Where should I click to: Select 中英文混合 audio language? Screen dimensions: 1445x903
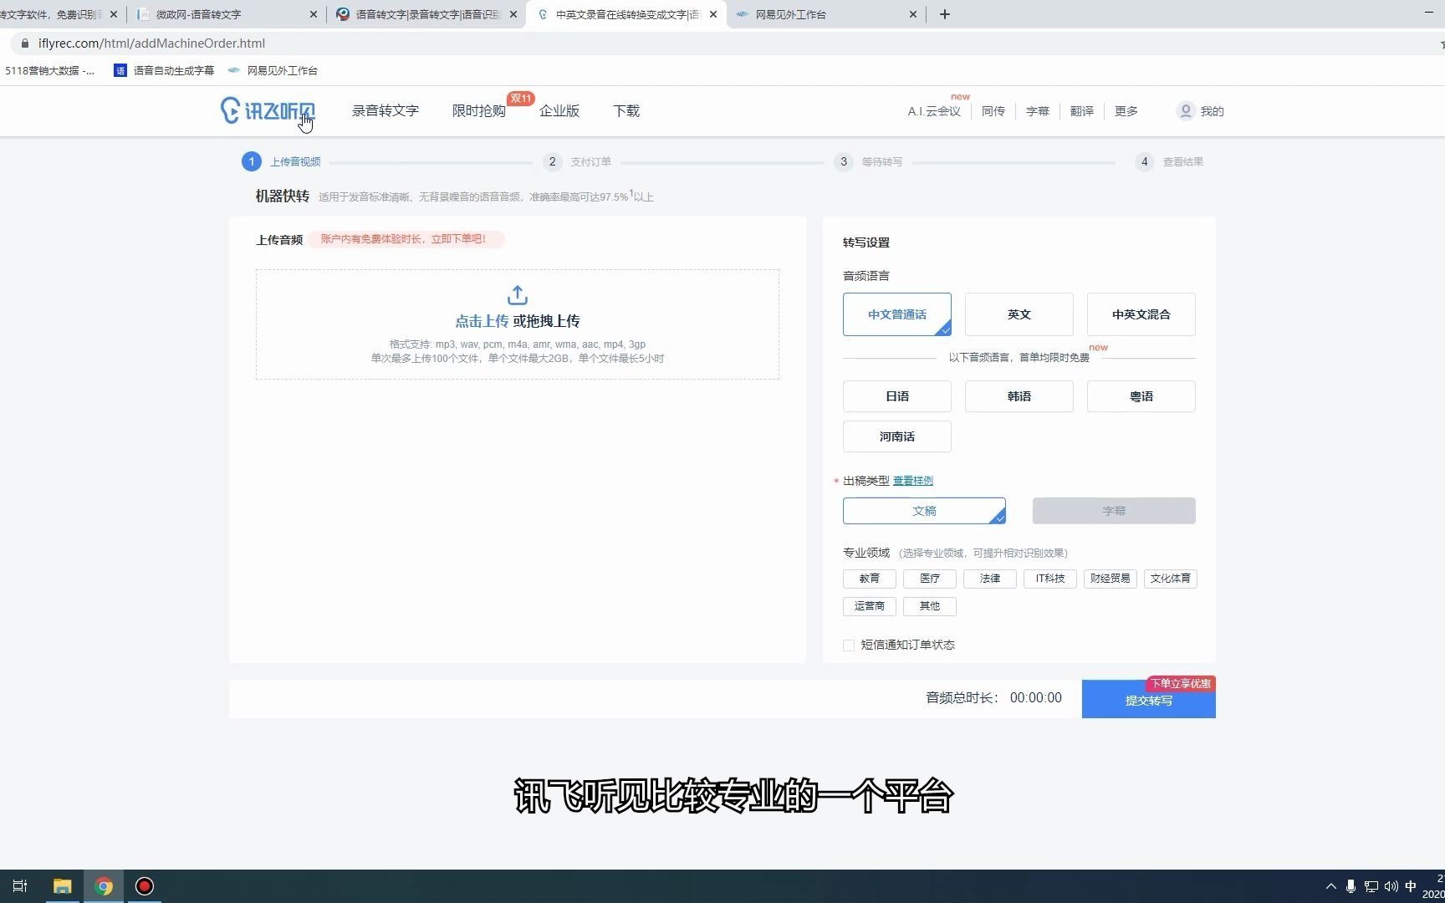pos(1141,314)
